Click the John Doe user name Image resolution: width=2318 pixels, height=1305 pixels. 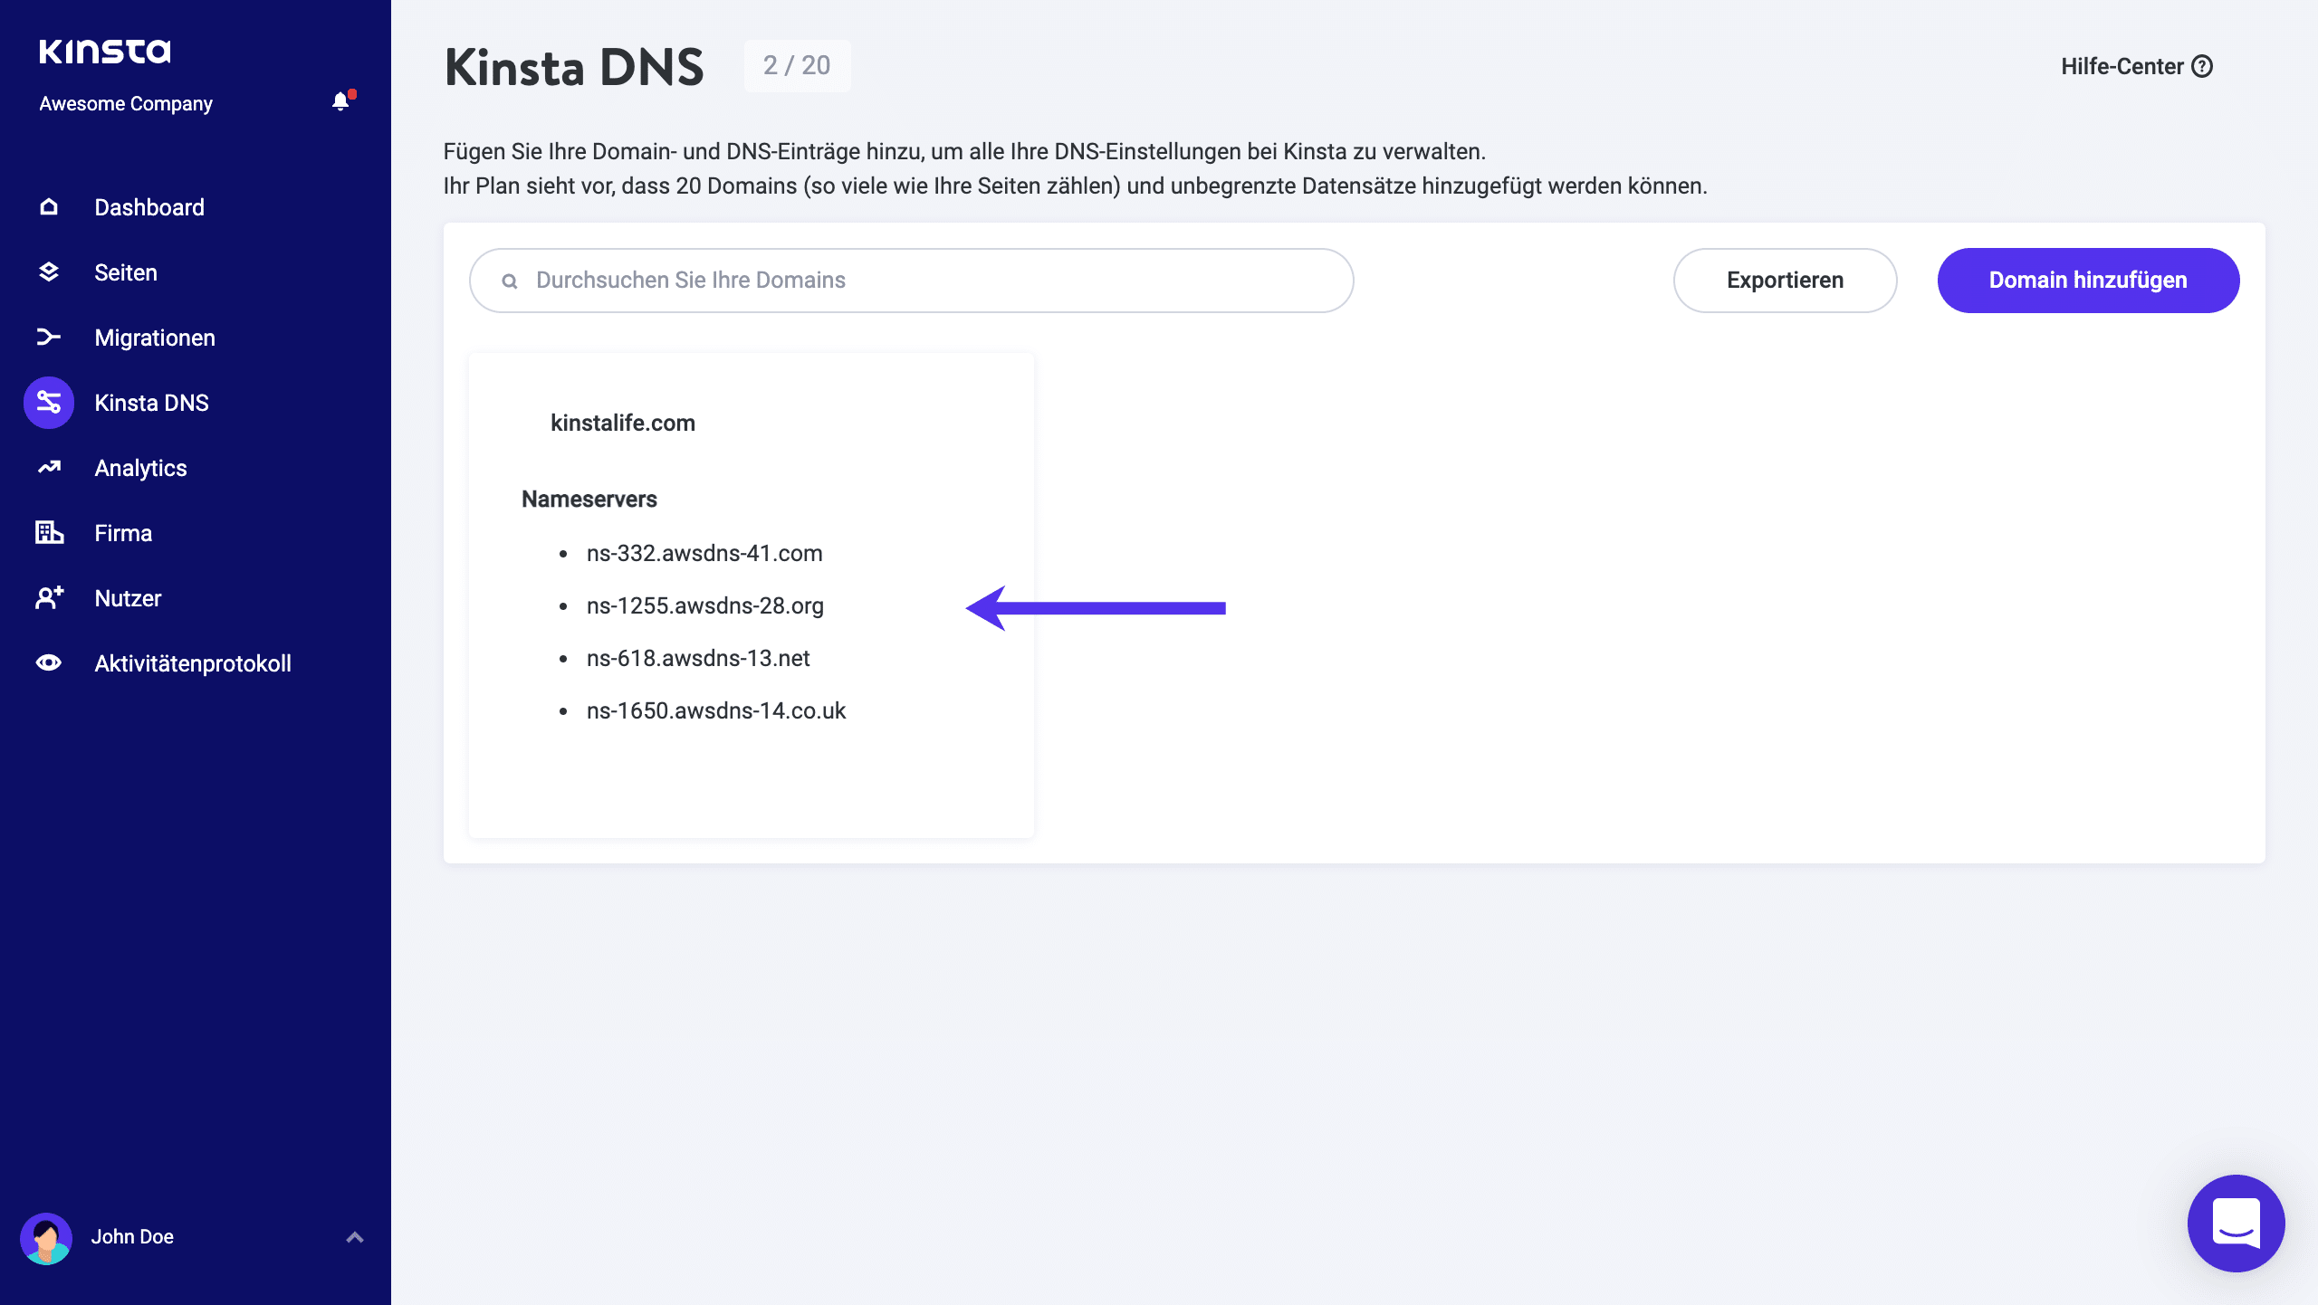(x=132, y=1237)
